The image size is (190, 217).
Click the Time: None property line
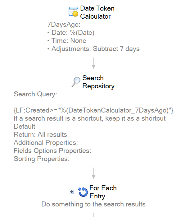click(67, 41)
